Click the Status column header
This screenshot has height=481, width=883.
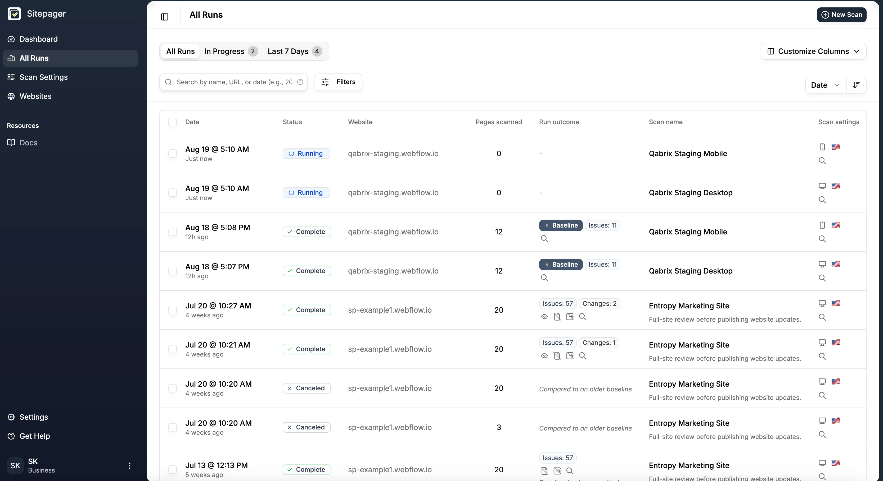[x=292, y=122]
